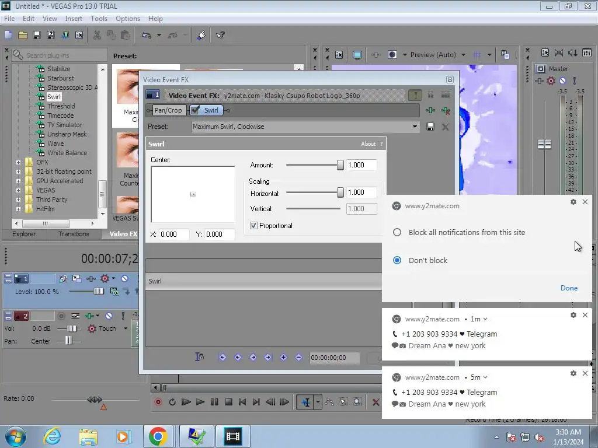The height and width of the screenshot is (448, 598).
Task: Expand the GPU Accelerated folder
Action: [x=18, y=181]
